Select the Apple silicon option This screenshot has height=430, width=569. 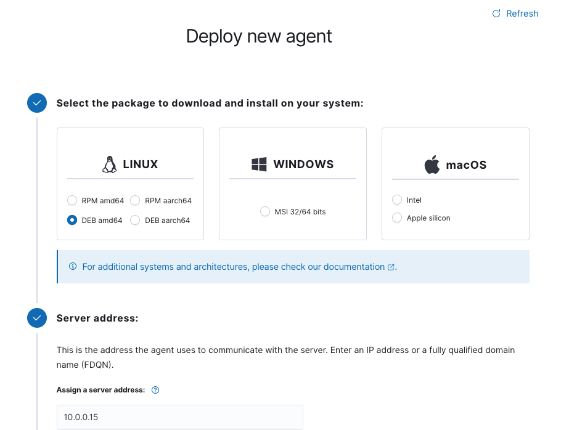397,217
